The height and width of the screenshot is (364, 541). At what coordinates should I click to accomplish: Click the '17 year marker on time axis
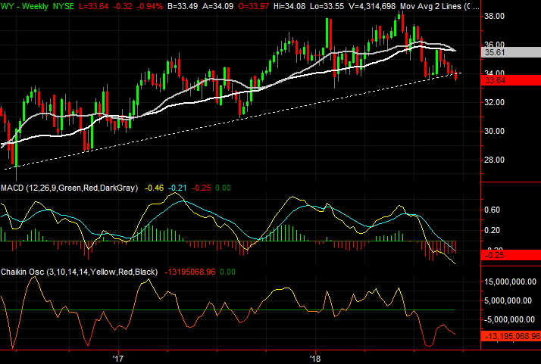[118, 359]
